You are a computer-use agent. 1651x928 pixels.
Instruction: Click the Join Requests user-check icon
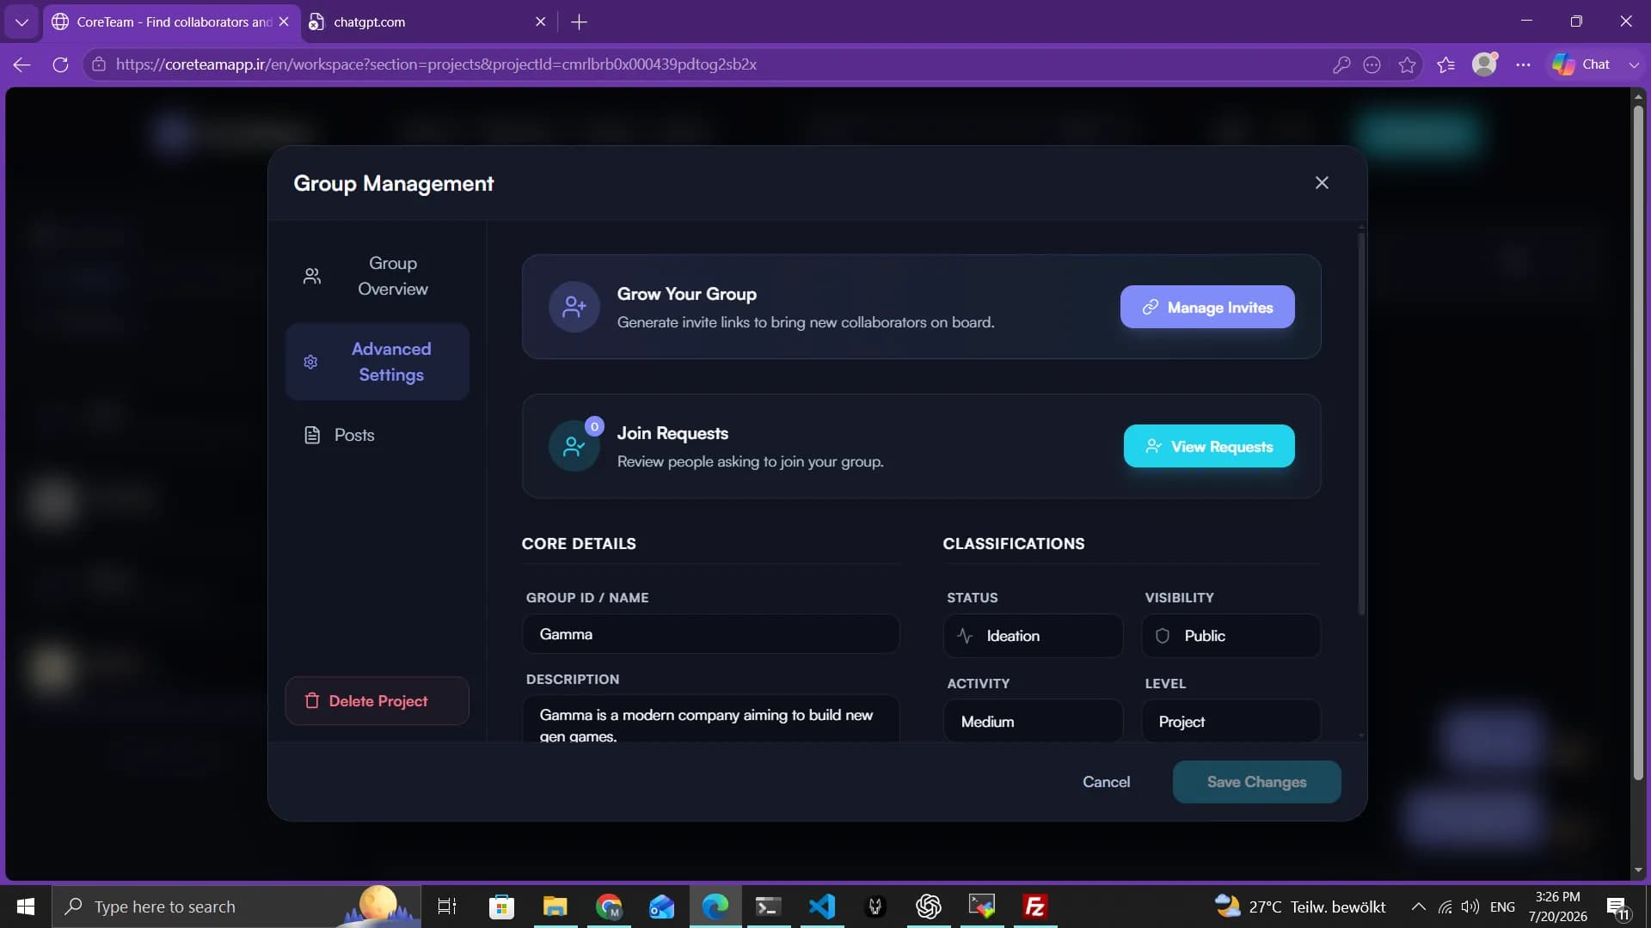pos(574,446)
